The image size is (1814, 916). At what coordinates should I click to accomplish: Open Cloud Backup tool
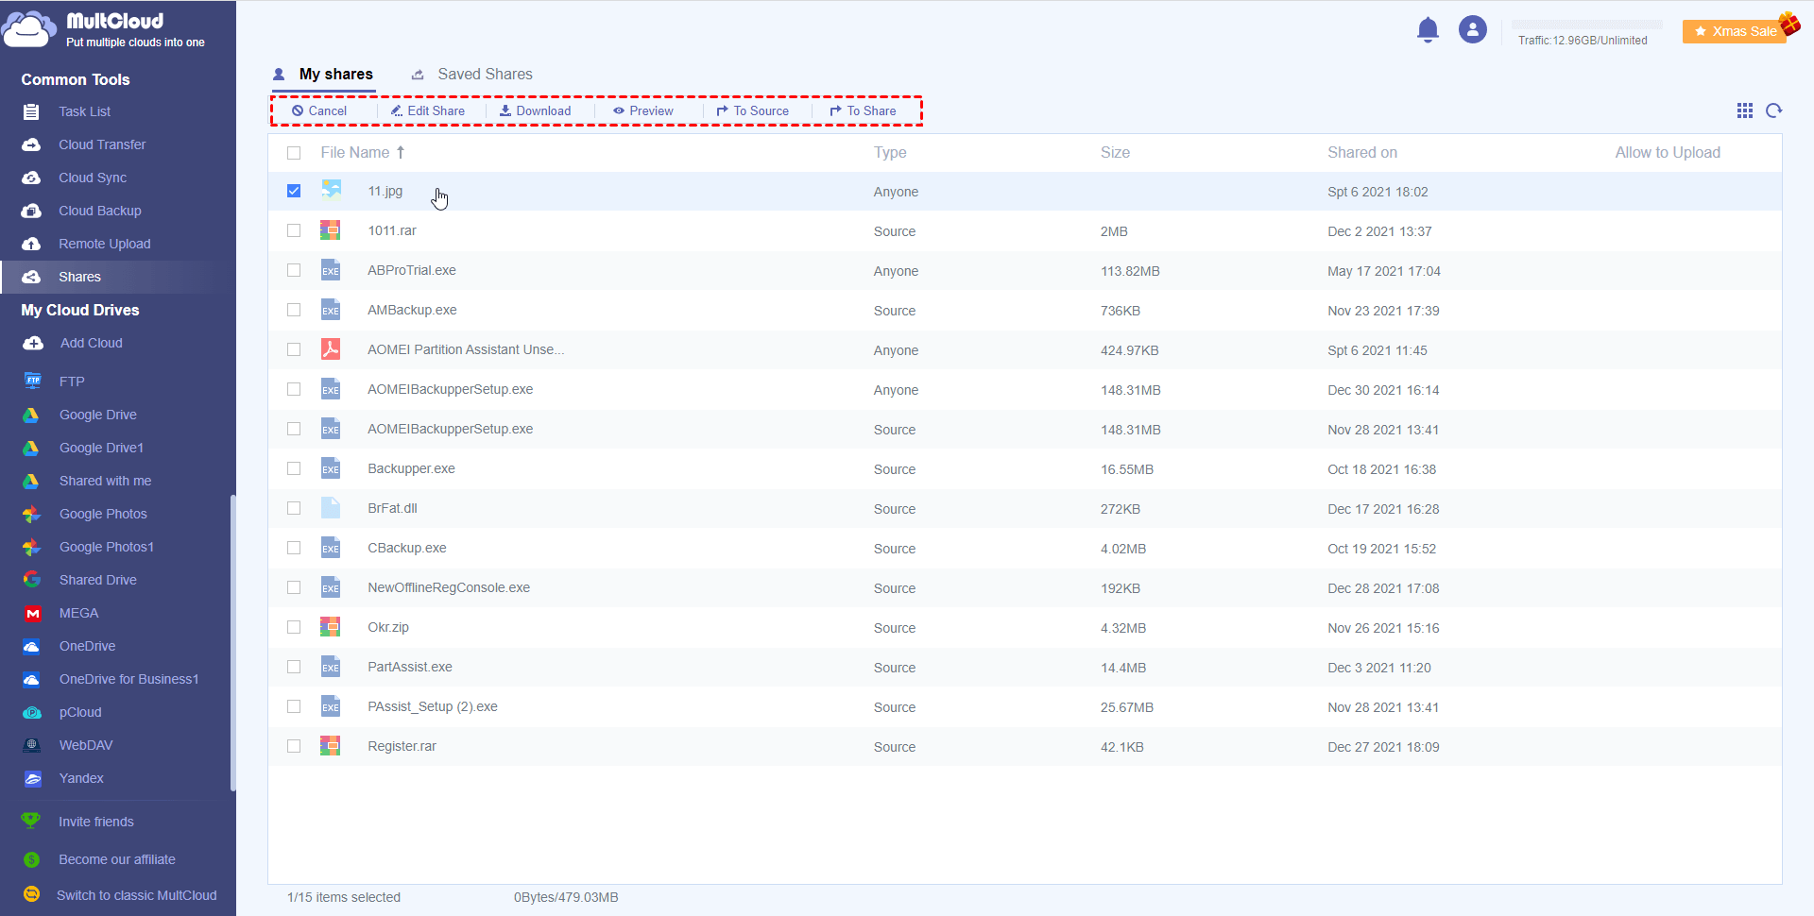tap(100, 211)
